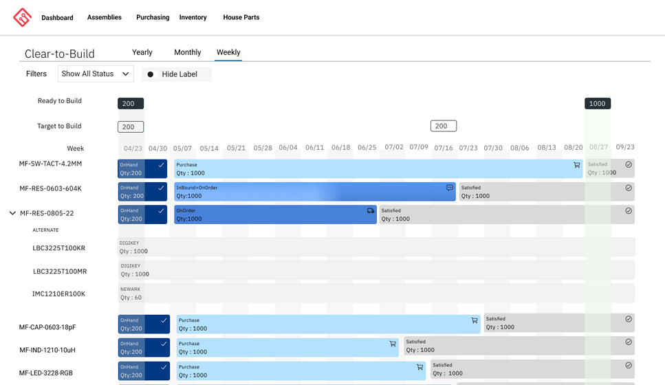Switch to the Monthly tab

pos(187,52)
